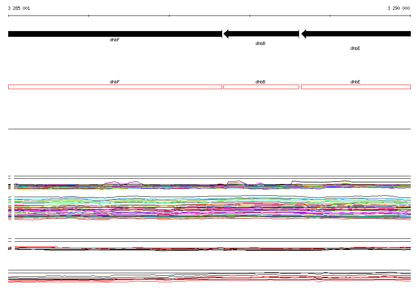Click dhbB label under black arrow
The width and height of the screenshot is (419, 292).
coord(260,43)
